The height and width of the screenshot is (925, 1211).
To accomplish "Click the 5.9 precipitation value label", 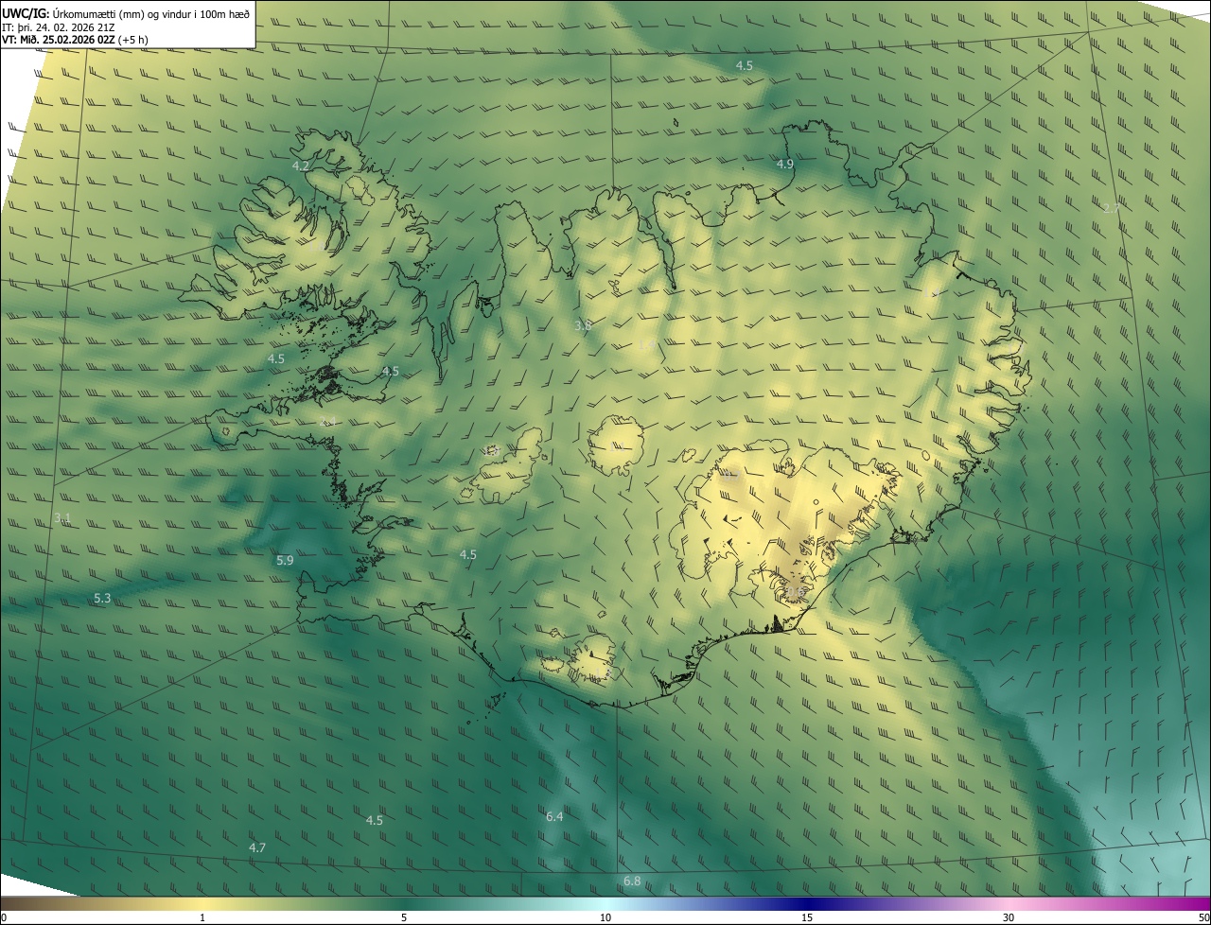I will 285,561.
